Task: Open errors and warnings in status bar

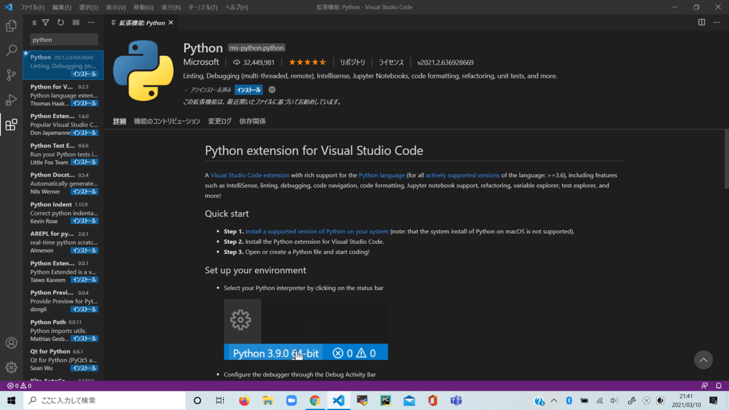Action: click(x=19, y=386)
